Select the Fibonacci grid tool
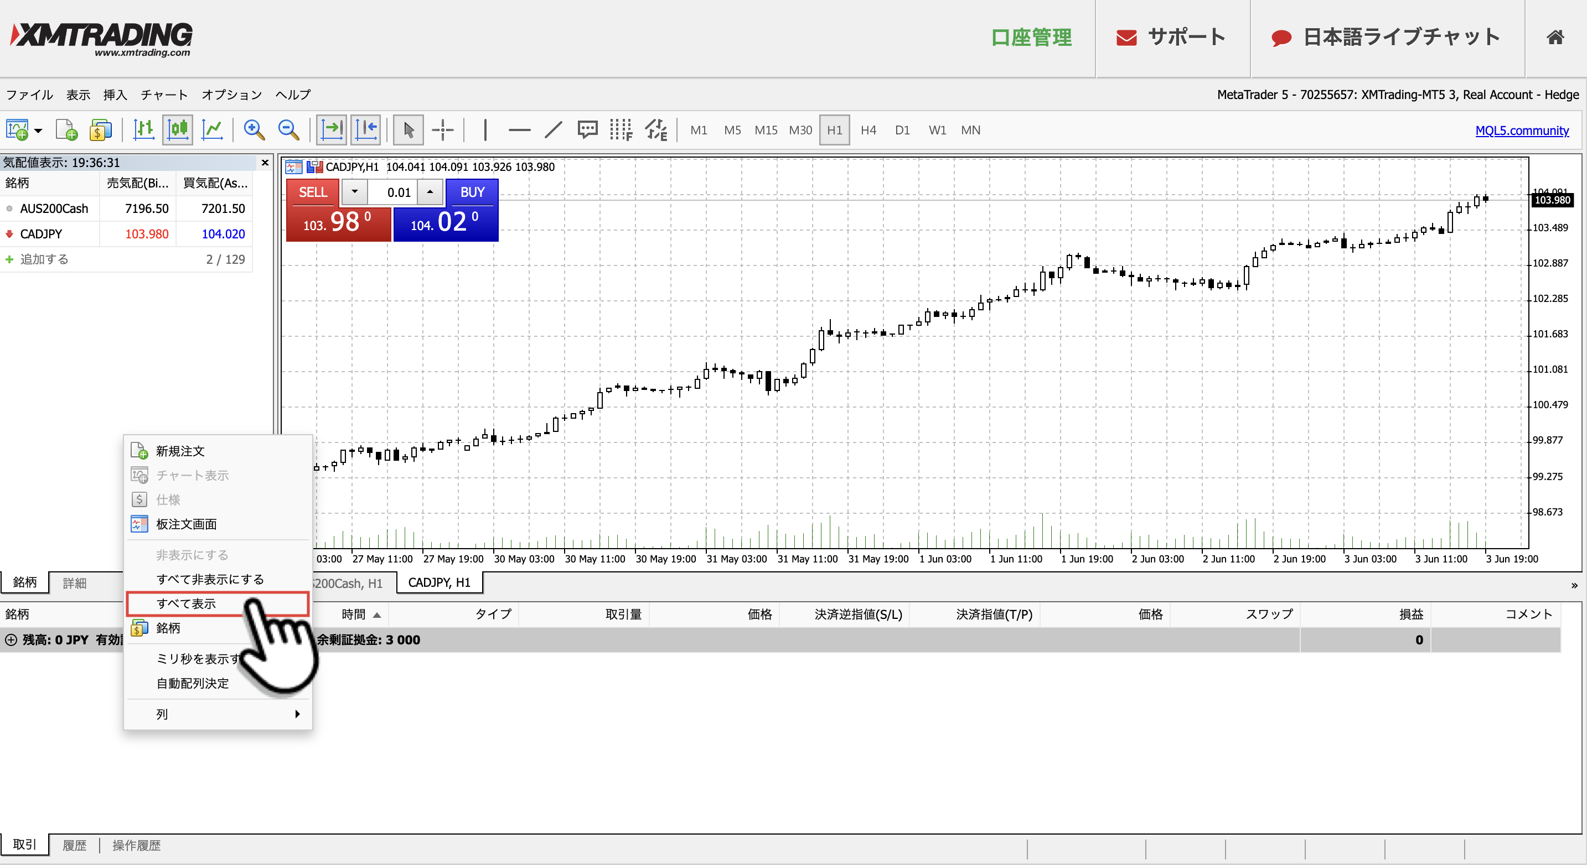This screenshot has width=1587, height=865. click(x=621, y=130)
